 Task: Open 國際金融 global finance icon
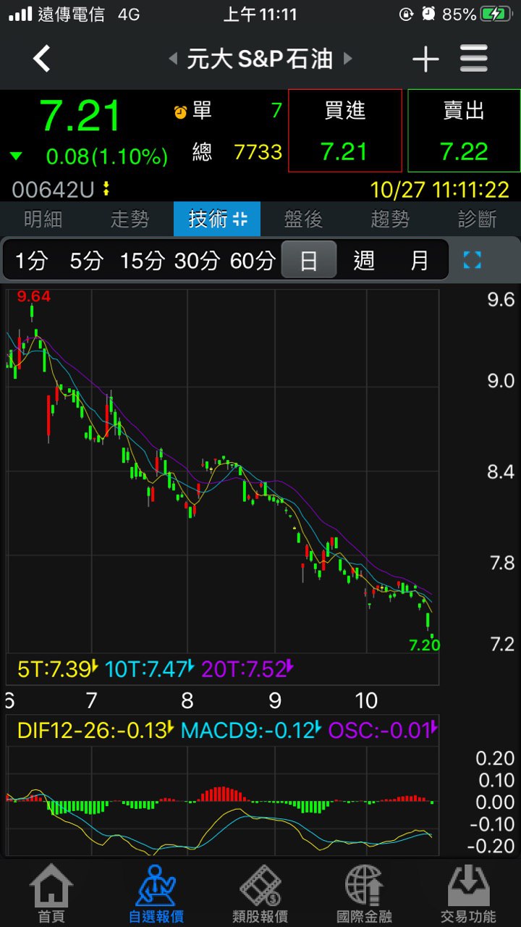364,893
